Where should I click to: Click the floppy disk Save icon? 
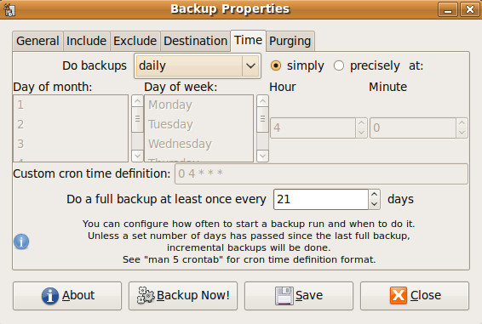coord(284,296)
